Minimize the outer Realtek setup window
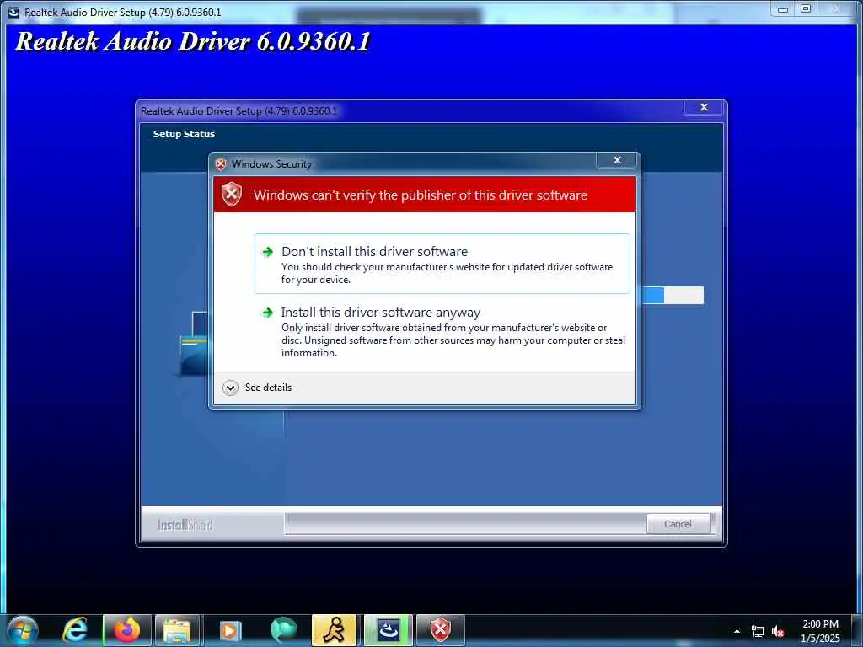Screen dimensions: 863x647 tap(783, 8)
